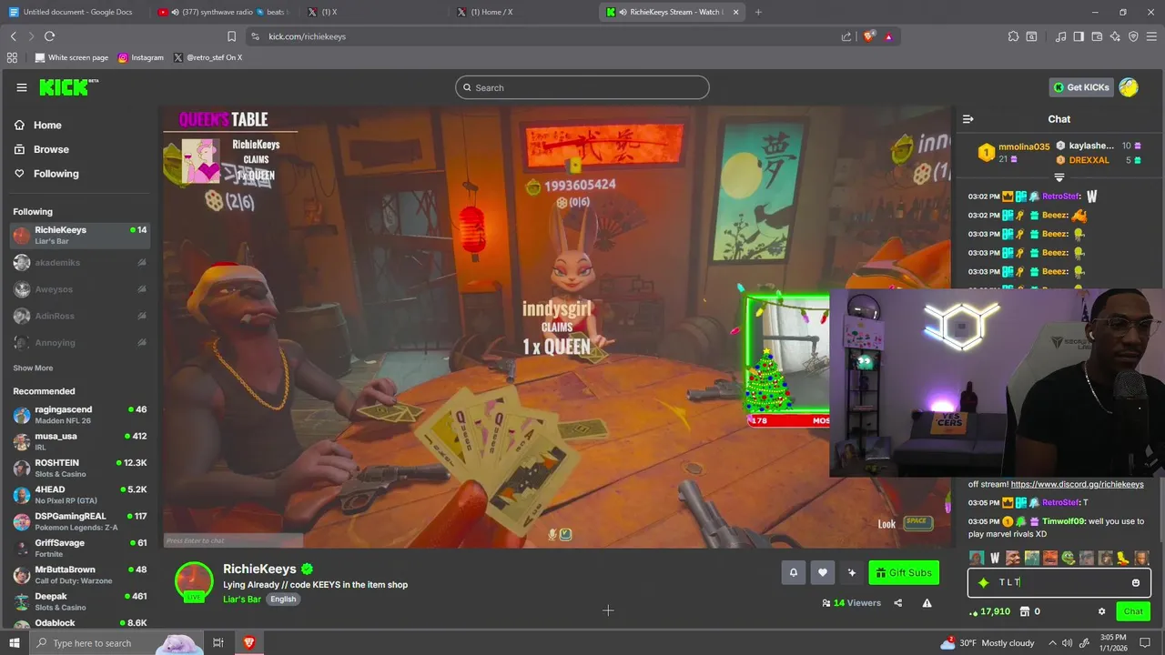Open the Brave playlist music note icon
Screen dimensions: 1165x655
[1060, 36]
